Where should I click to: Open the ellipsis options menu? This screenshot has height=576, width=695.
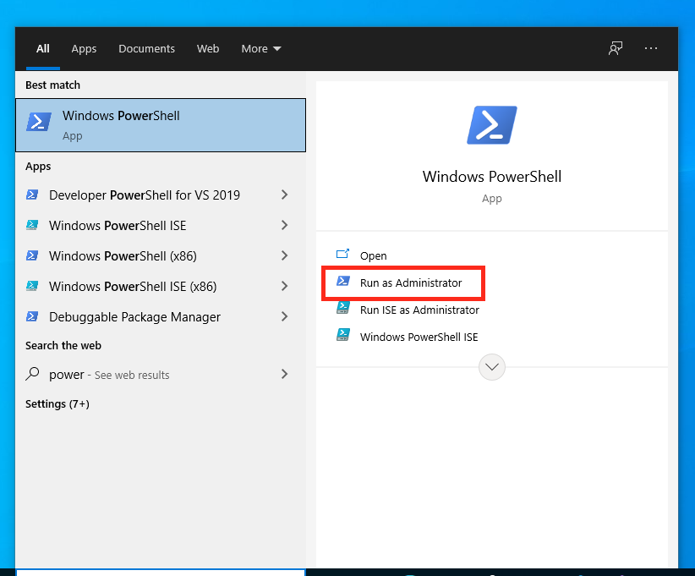[650, 48]
